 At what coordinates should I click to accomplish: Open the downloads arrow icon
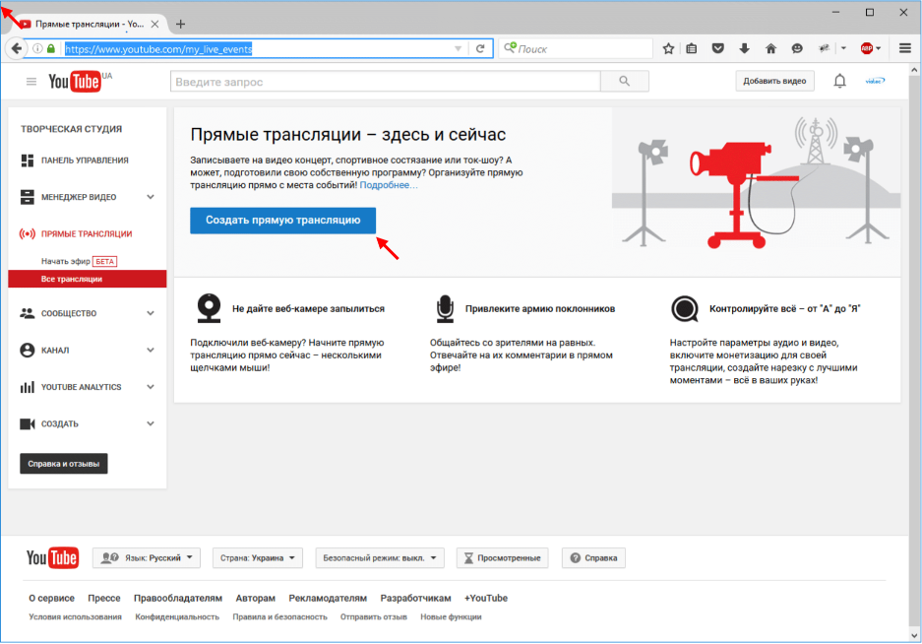tap(745, 49)
